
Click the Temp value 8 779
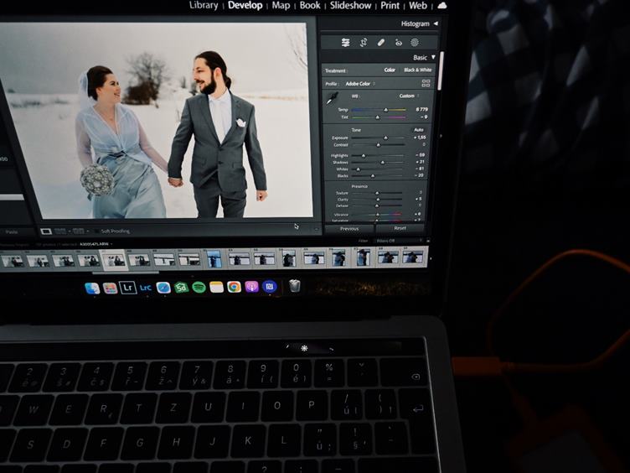(421, 109)
